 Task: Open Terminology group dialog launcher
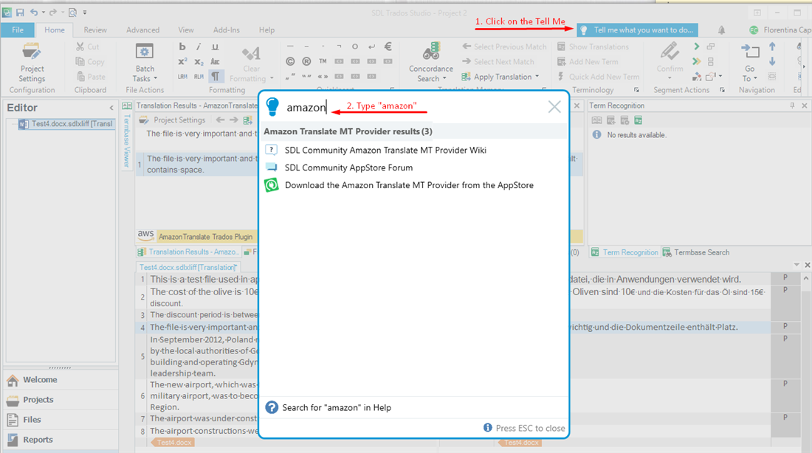tap(636, 90)
